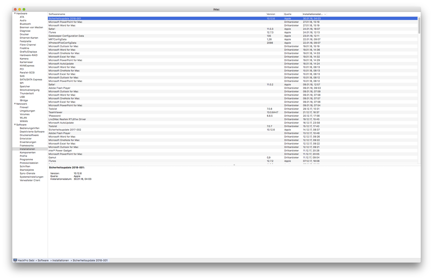Select the MRTConfigData row
The width and height of the screenshot is (433, 280).
point(233,39)
